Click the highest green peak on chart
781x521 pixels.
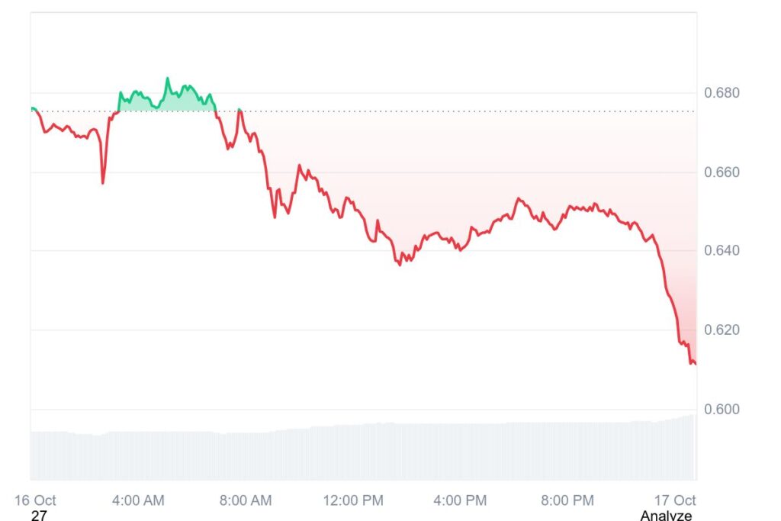pos(168,78)
